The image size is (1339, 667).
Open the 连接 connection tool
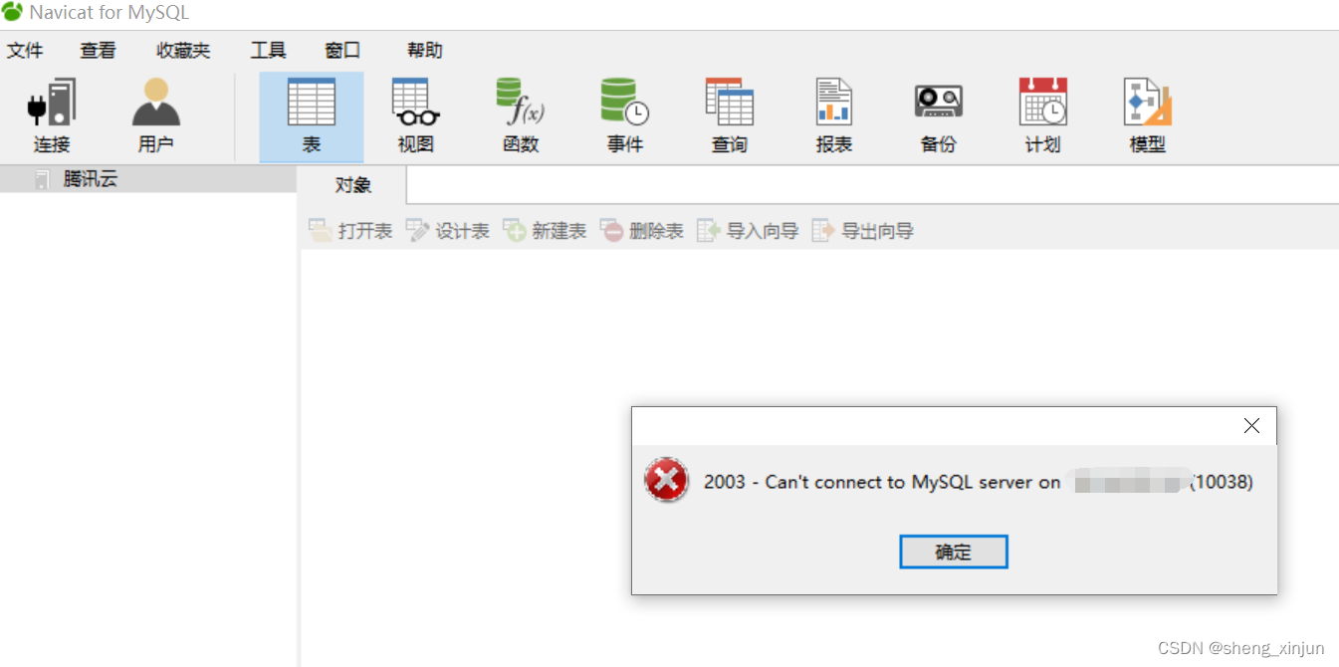click(52, 116)
